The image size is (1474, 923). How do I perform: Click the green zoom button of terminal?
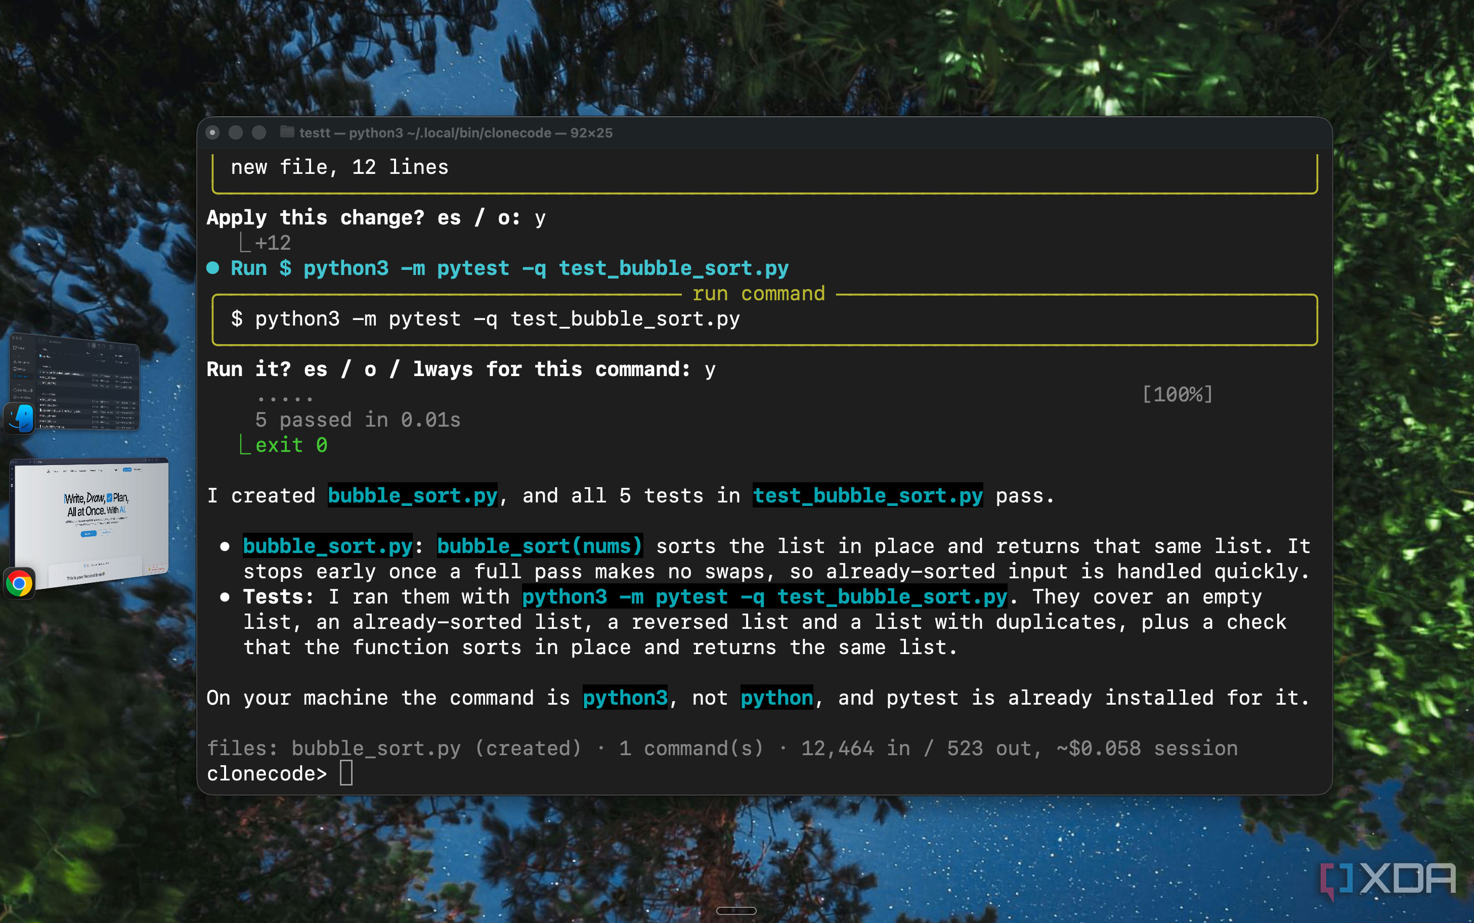click(x=259, y=132)
